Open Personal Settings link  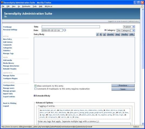(10, 30)
